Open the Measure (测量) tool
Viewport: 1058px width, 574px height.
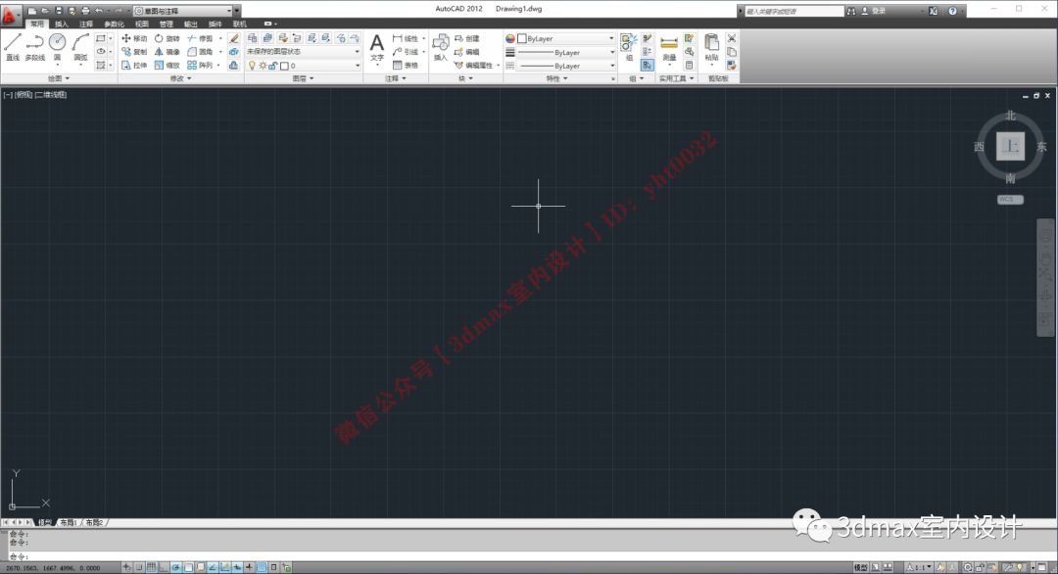669,47
